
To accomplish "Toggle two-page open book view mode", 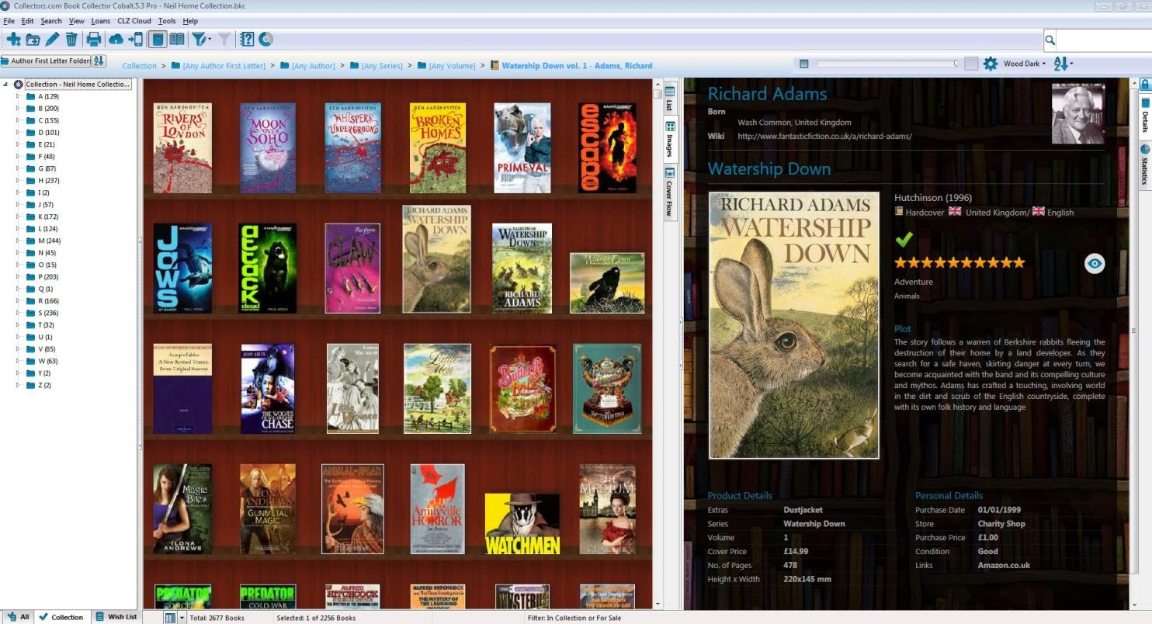I will (177, 40).
